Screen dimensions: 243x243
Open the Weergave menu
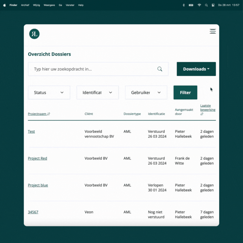tap(49, 5)
